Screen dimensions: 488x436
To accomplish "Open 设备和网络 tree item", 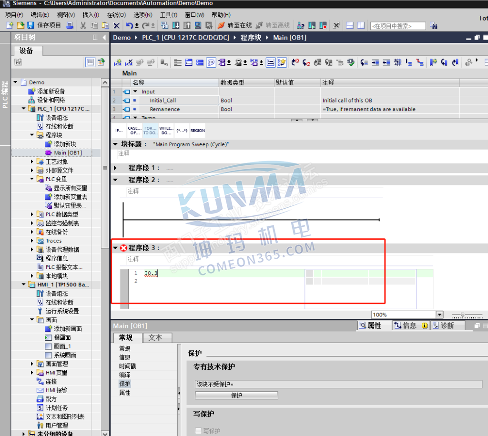I will [47, 100].
